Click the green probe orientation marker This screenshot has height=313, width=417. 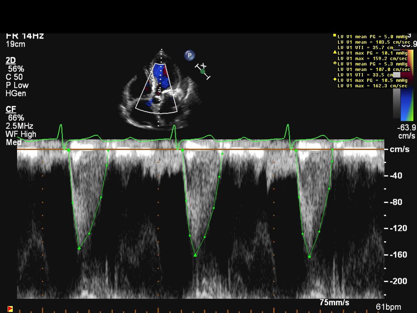[x=203, y=71]
